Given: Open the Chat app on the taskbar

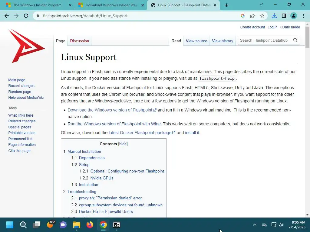Looking at the screenshot, I should 63,225.
